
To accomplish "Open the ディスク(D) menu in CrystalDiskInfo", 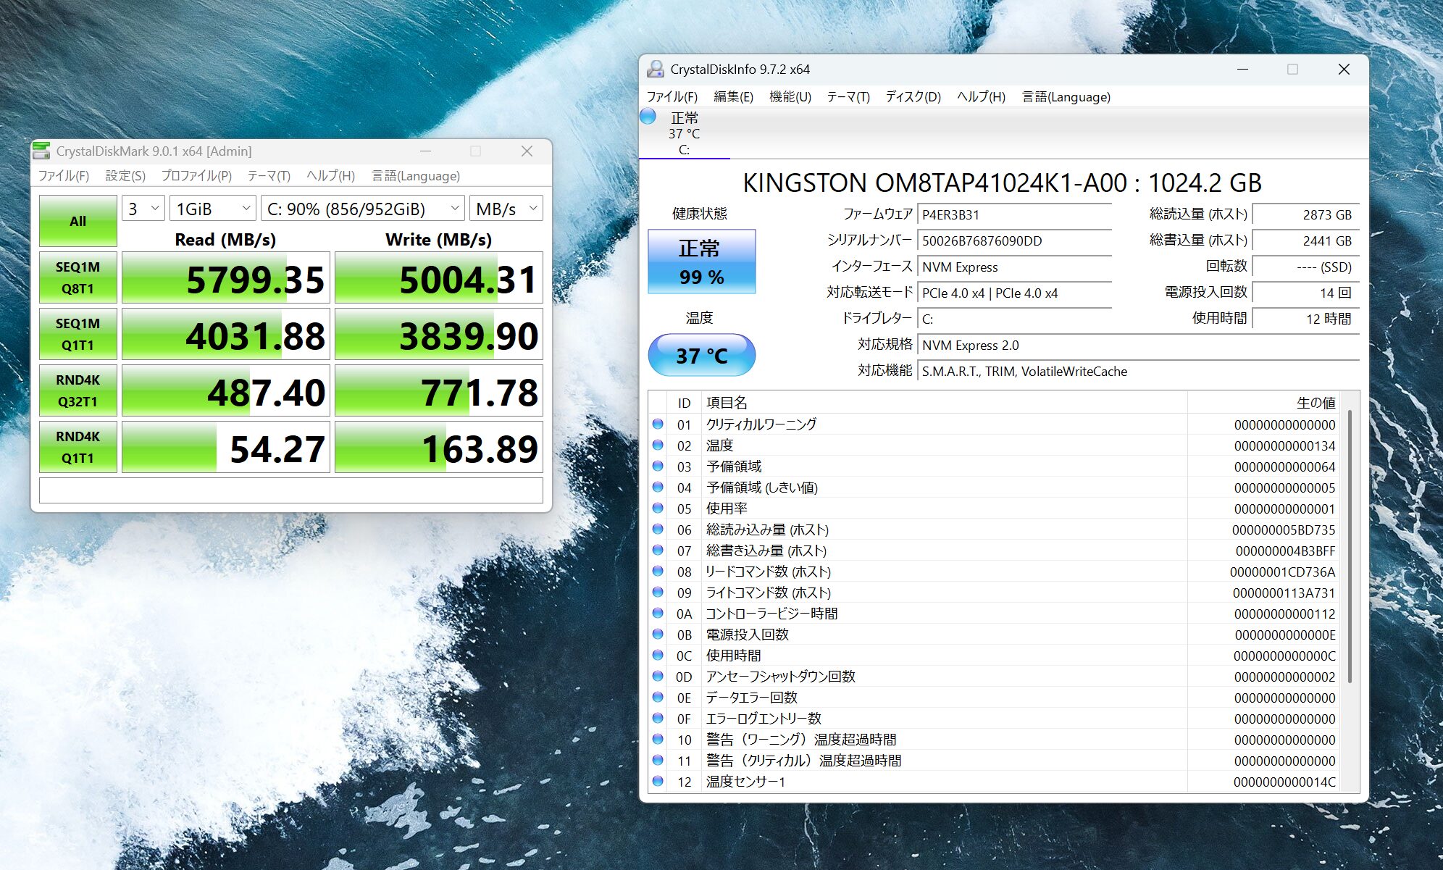I will click(913, 97).
